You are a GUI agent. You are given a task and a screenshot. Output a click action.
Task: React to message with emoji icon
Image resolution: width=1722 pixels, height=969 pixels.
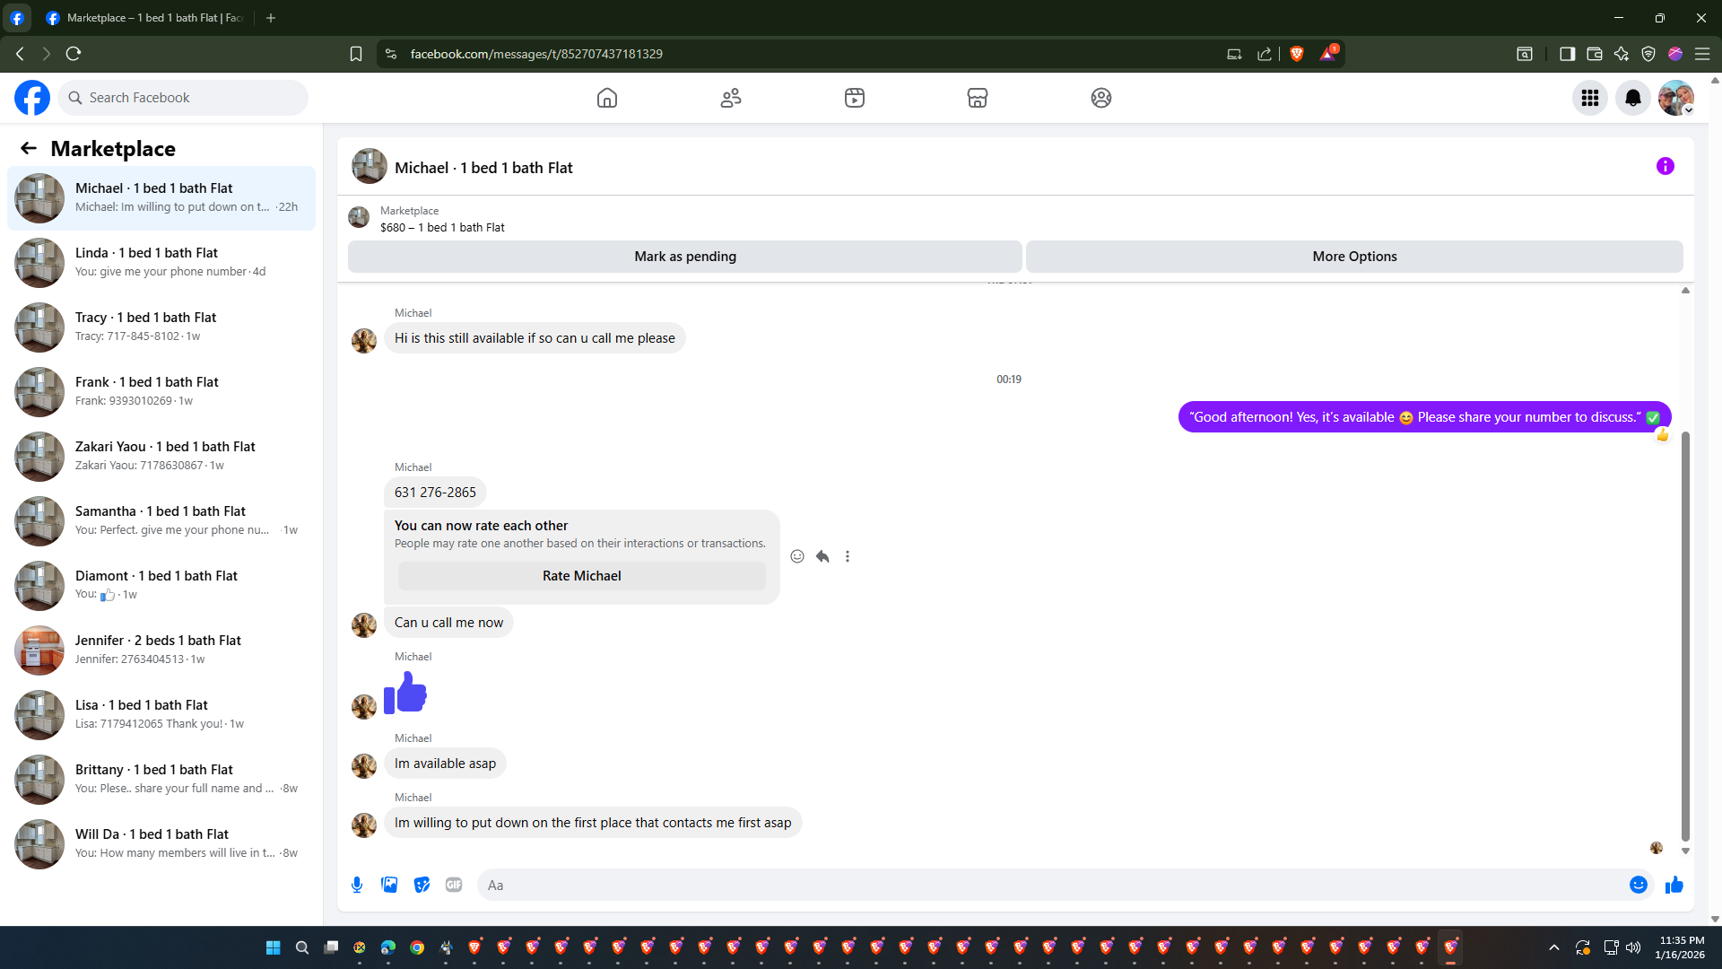pyautogui.click(x=797, y=556)
